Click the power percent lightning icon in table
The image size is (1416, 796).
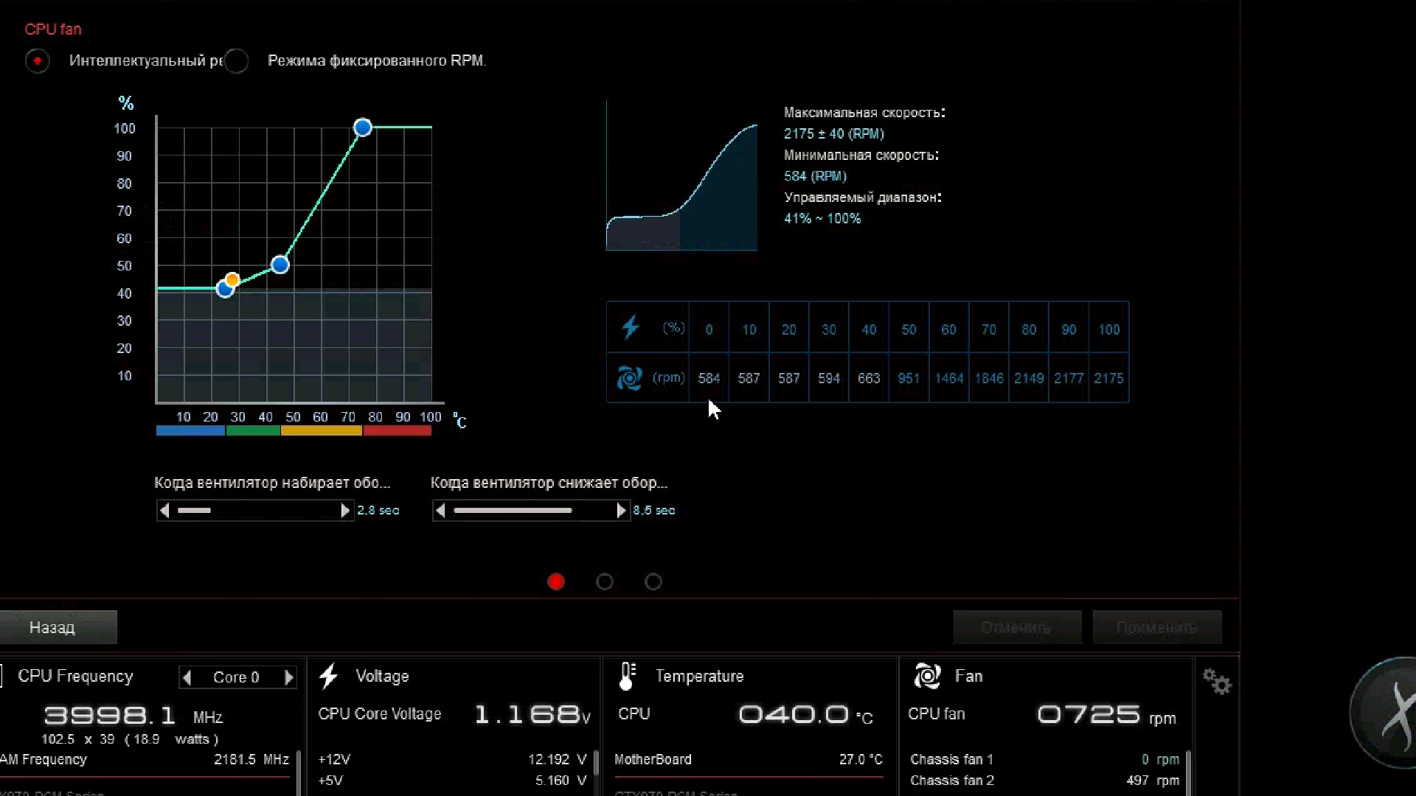click(631, 327)
